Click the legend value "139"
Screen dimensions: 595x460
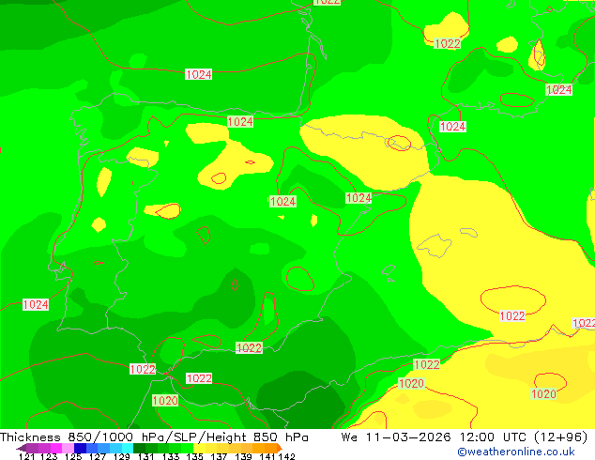pos(243,456)
